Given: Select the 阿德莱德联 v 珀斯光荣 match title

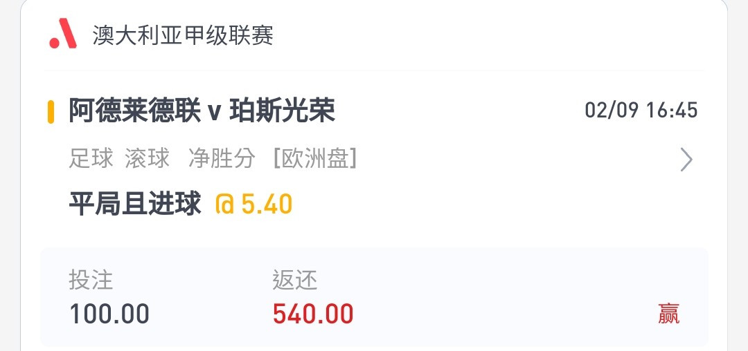Looking at the screenshot, I should (202, 111).
